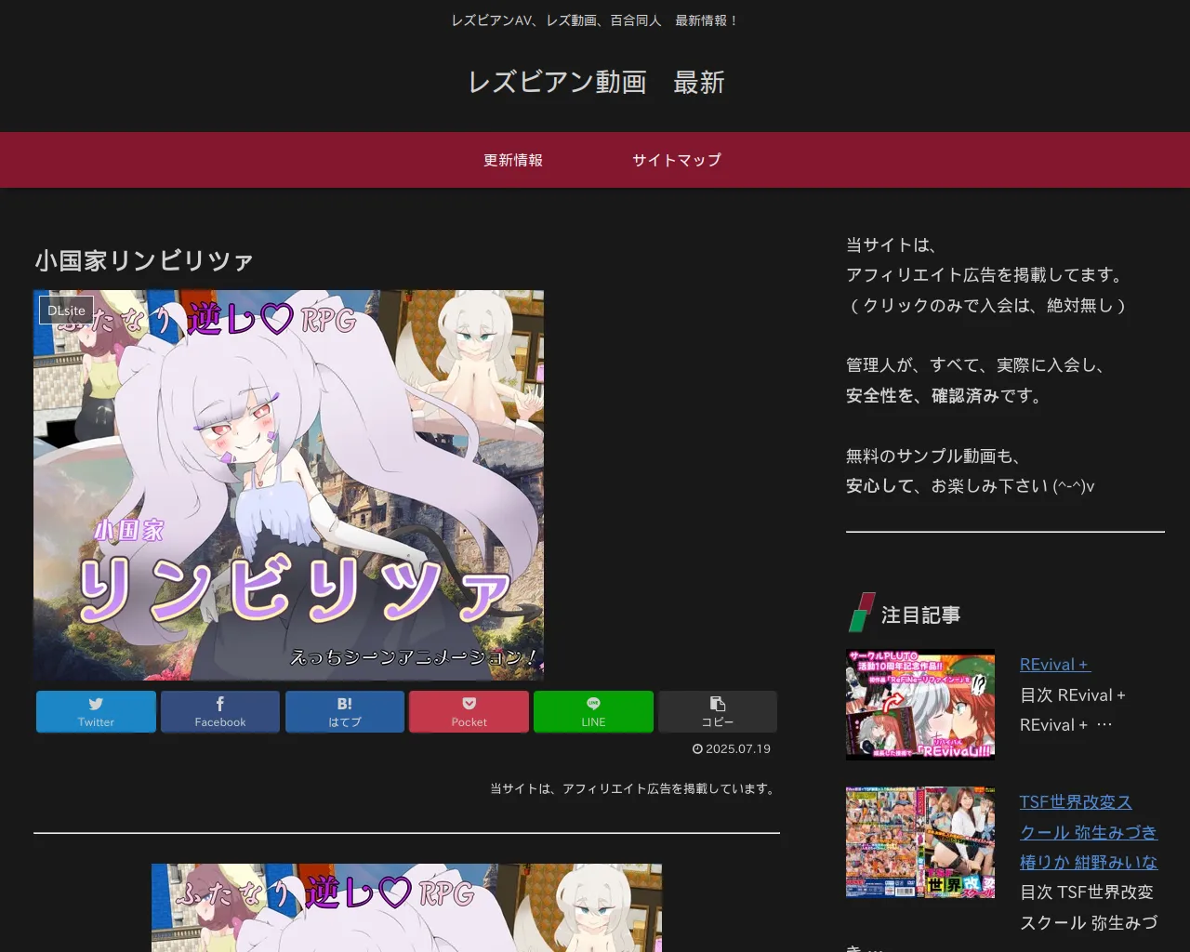
Task: Copy the page link with the コピー button
Action: (x=717, y=711)
